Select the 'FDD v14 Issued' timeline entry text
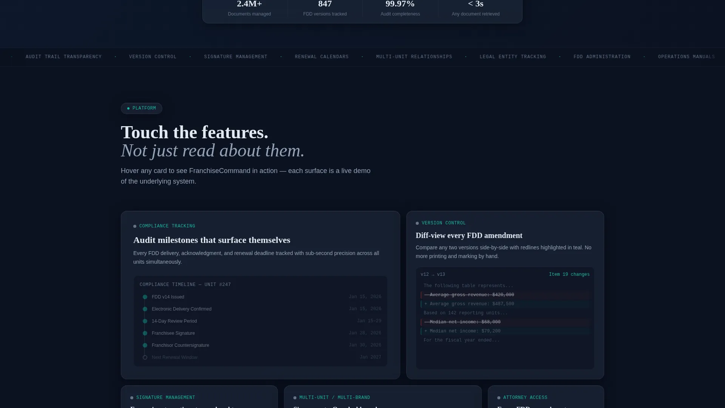The height and width of the screenshot is (408, 725). click(x=168, y=297)
